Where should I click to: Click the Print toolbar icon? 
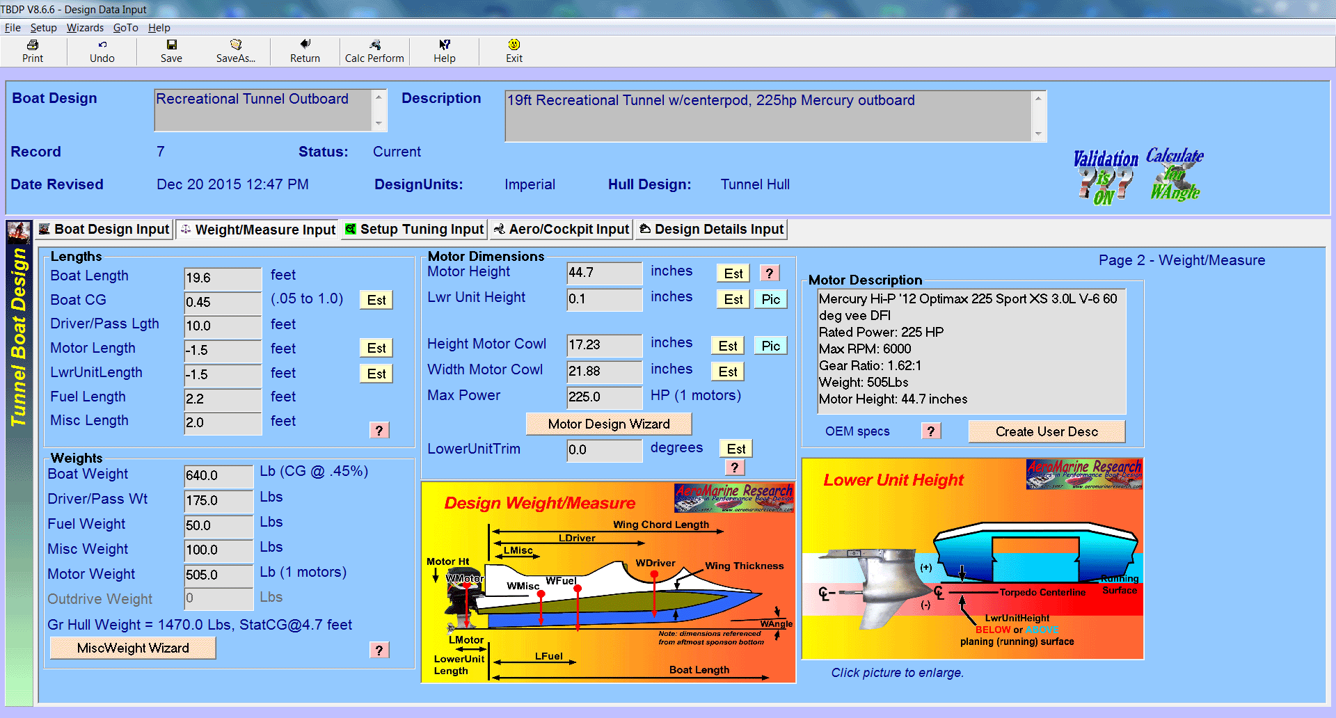coord(33,51)
